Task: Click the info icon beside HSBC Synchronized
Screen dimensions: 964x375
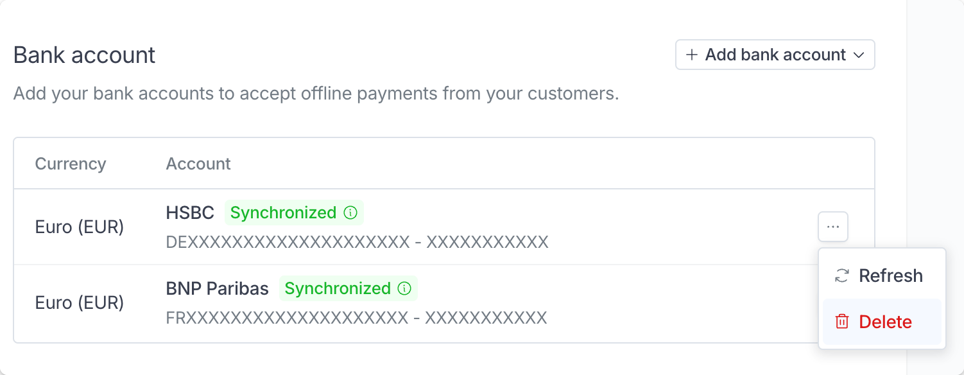Action: click(x=350, y=213)
